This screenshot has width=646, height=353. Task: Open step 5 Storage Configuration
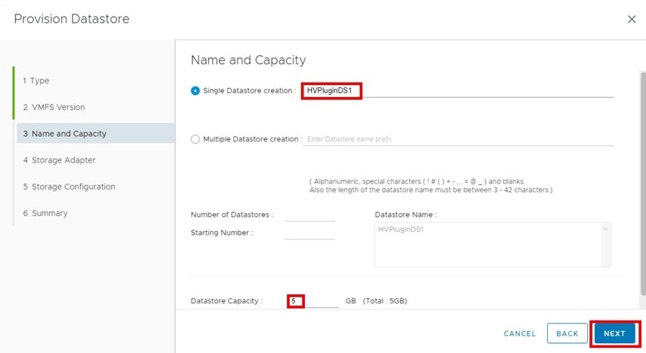[x=69, y=187]
